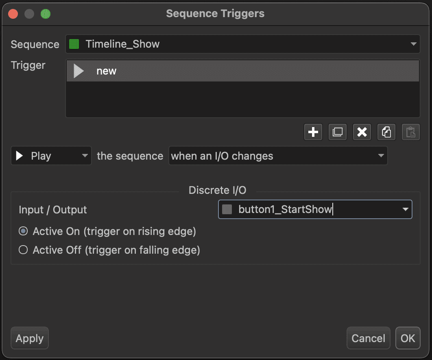432x360 pixels.
Task: Click the play triangle beside the new trigger
Action: point(79,71)
